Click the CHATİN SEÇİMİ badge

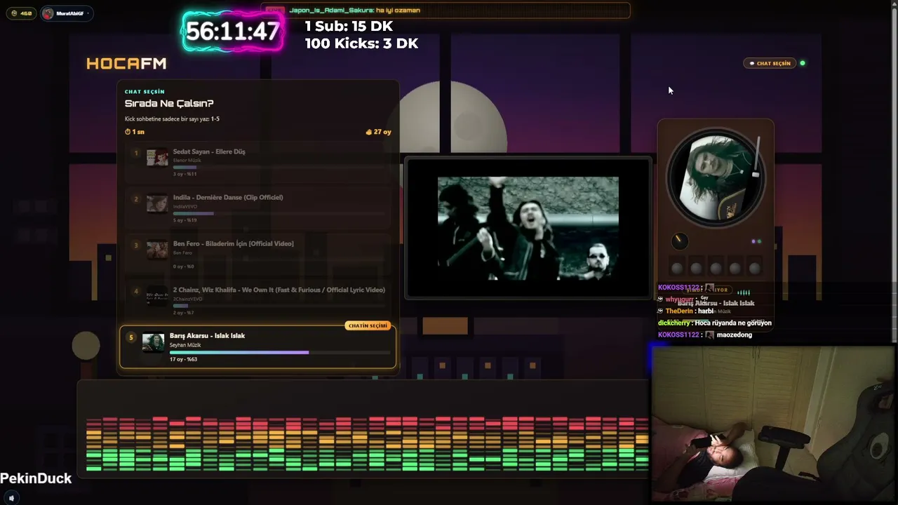pyautogui.click(x=368, y=325)
